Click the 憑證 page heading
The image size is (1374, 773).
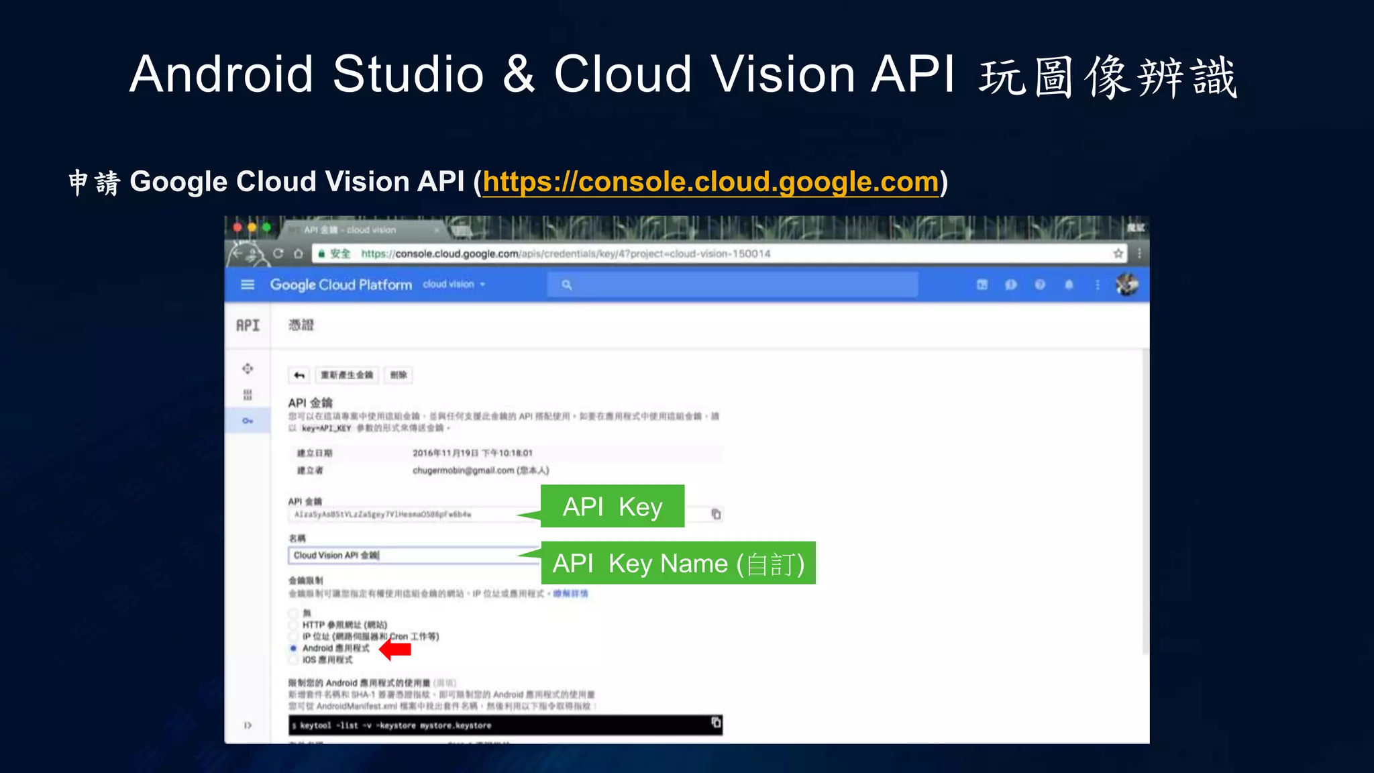click(x=301, y=325)
